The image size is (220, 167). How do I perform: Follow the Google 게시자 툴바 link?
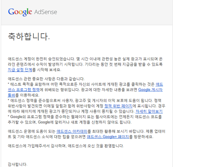point(150,90)
